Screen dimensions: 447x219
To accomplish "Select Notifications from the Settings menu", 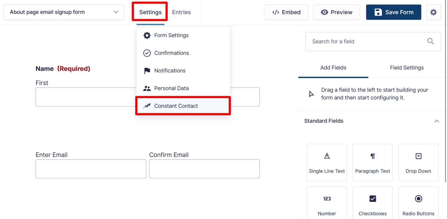I will point(170,70).
